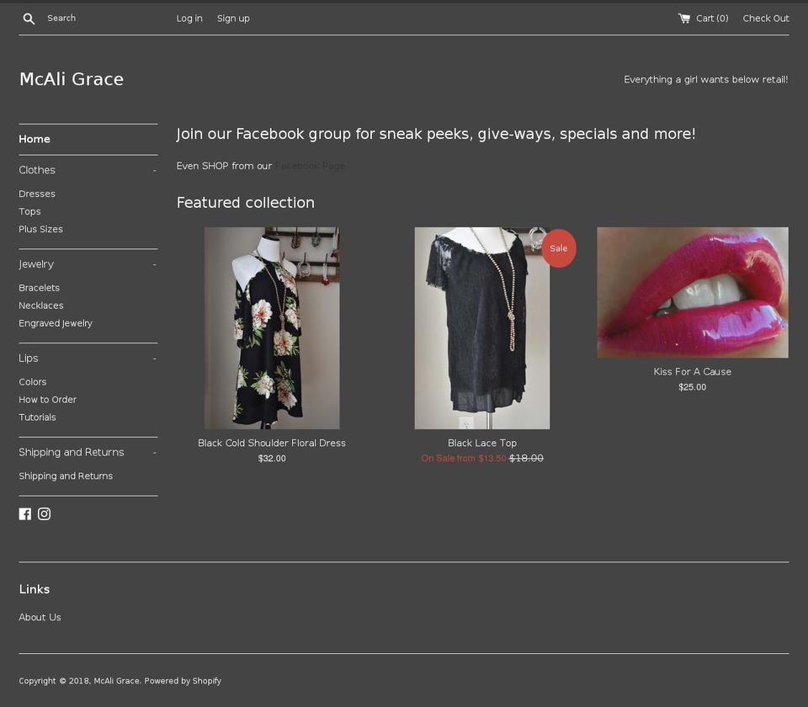The height and width of the screenshot is (707, 808).
Task: Follow the faded Facebook Page link
Action: (310, 166)
